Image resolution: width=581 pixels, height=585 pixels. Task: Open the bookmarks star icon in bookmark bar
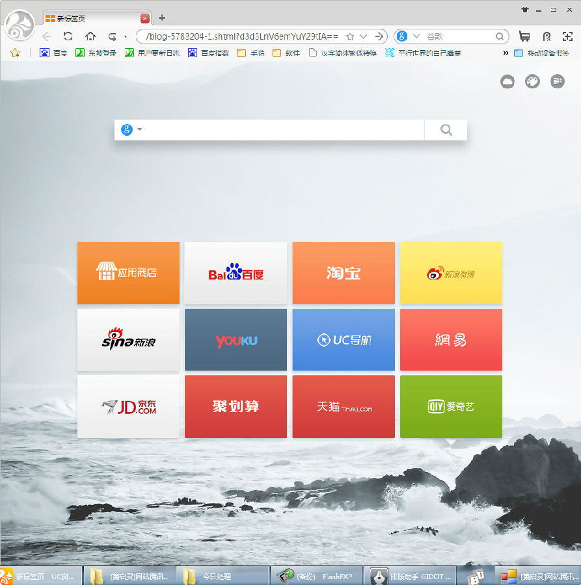[15, 53]
